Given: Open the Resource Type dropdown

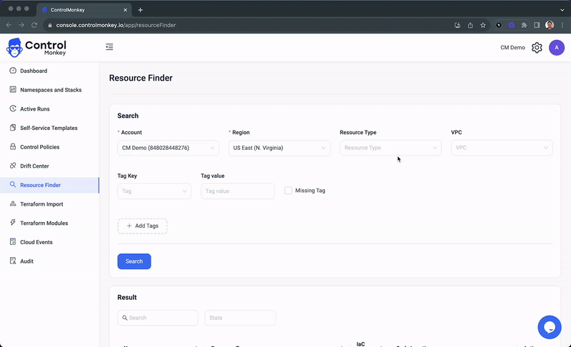Looking at the screenshot, I should (390, 148).
